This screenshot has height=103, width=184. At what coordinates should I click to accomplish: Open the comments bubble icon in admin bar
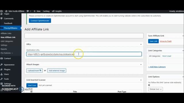pyautogui.click(x=28, y=11)
